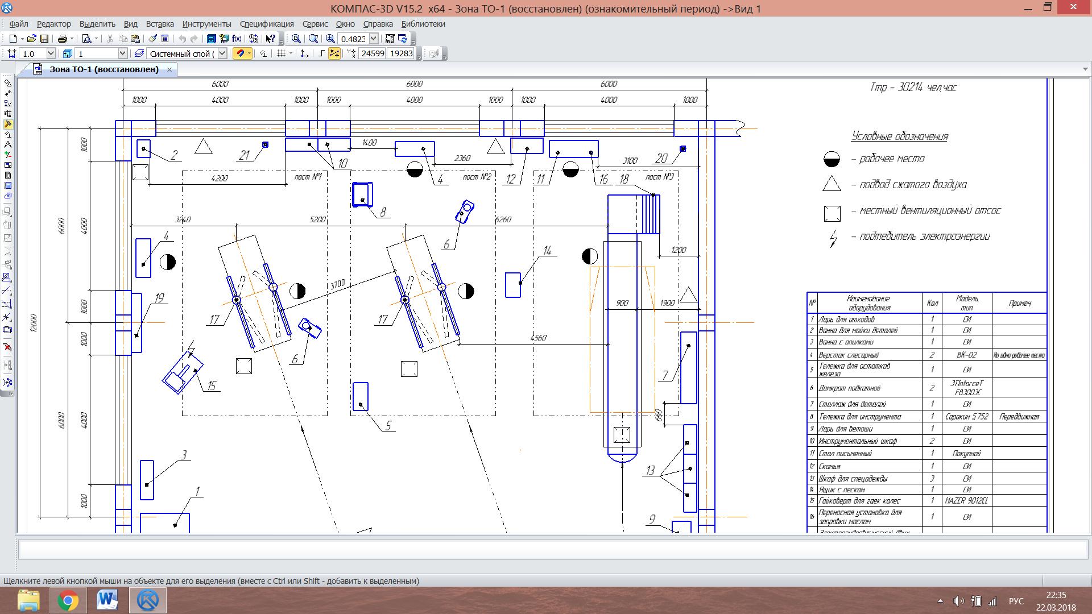Screen dimensions: 1092x614
Task: Open a file with the Open icon
Action: coord(32,39)
